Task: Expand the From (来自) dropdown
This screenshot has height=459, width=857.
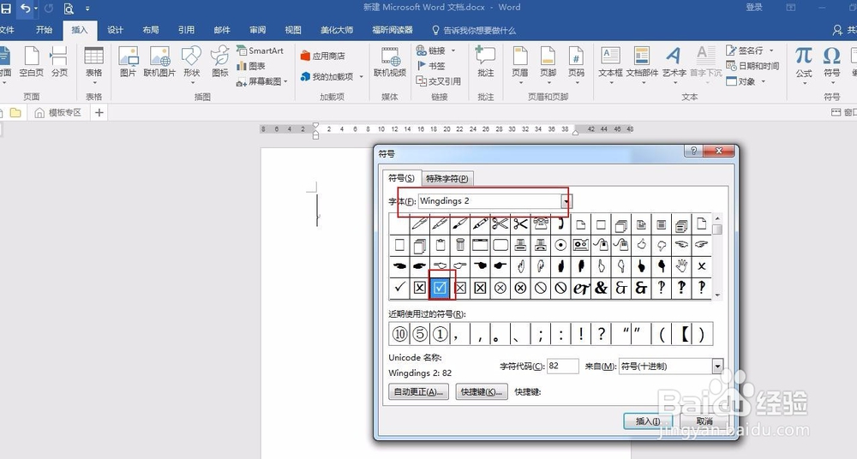Action: 717,367
